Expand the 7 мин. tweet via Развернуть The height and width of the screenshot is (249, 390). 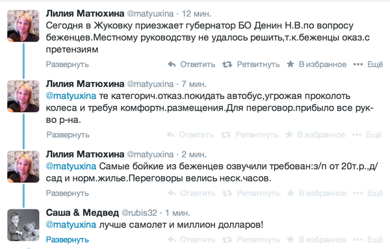click(68, 135)
